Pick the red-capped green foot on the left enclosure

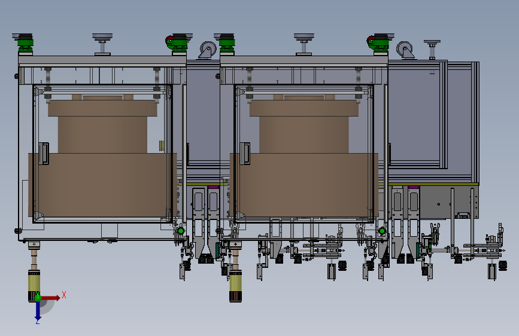tap(178, 44)
